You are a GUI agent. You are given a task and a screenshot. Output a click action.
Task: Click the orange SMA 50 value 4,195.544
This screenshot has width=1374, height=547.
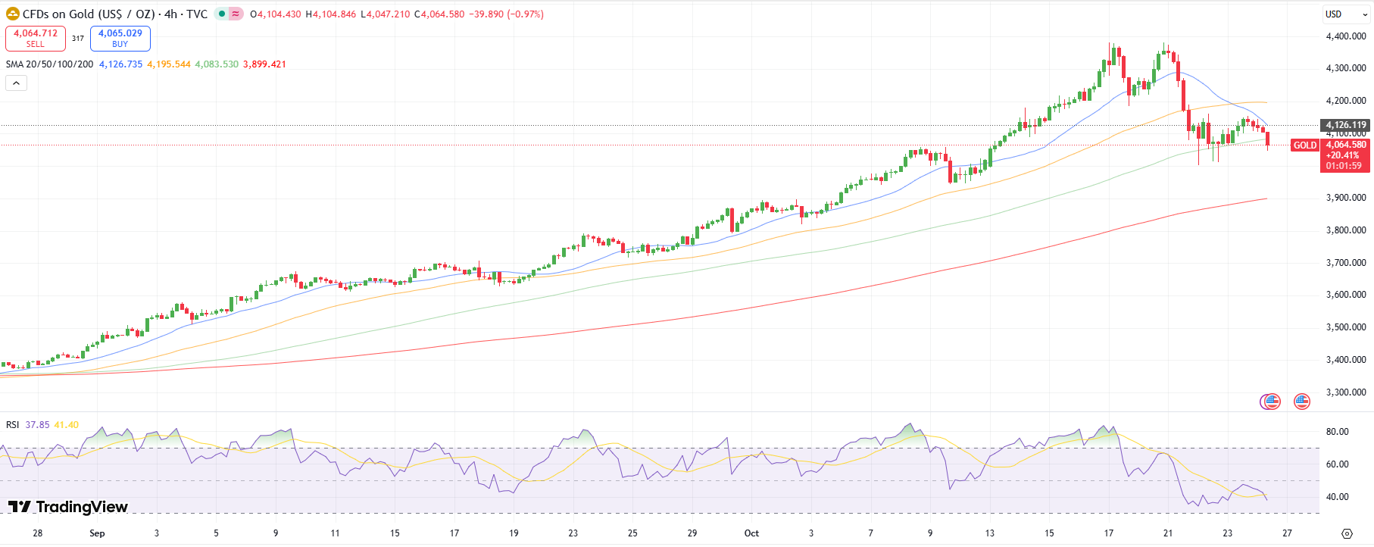pos(169,64)
